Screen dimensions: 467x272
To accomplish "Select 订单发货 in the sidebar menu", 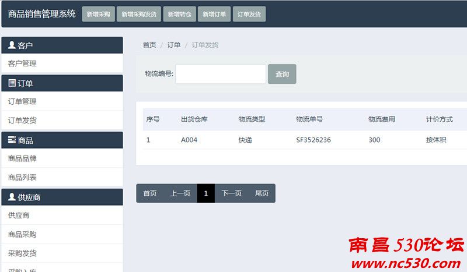I will (22, 121).
